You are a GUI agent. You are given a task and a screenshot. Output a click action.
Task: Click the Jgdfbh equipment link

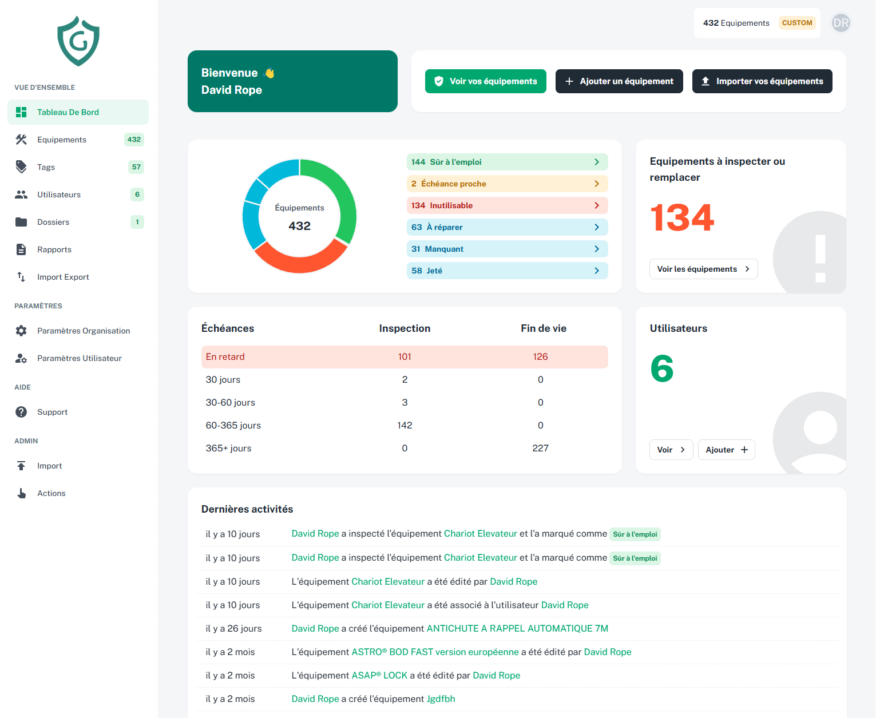click(x=441, y=699)
